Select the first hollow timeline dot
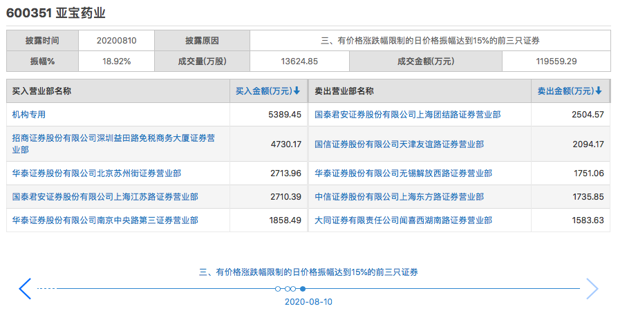The width and height of the screenshot is (618, 311). click(278, 289)
